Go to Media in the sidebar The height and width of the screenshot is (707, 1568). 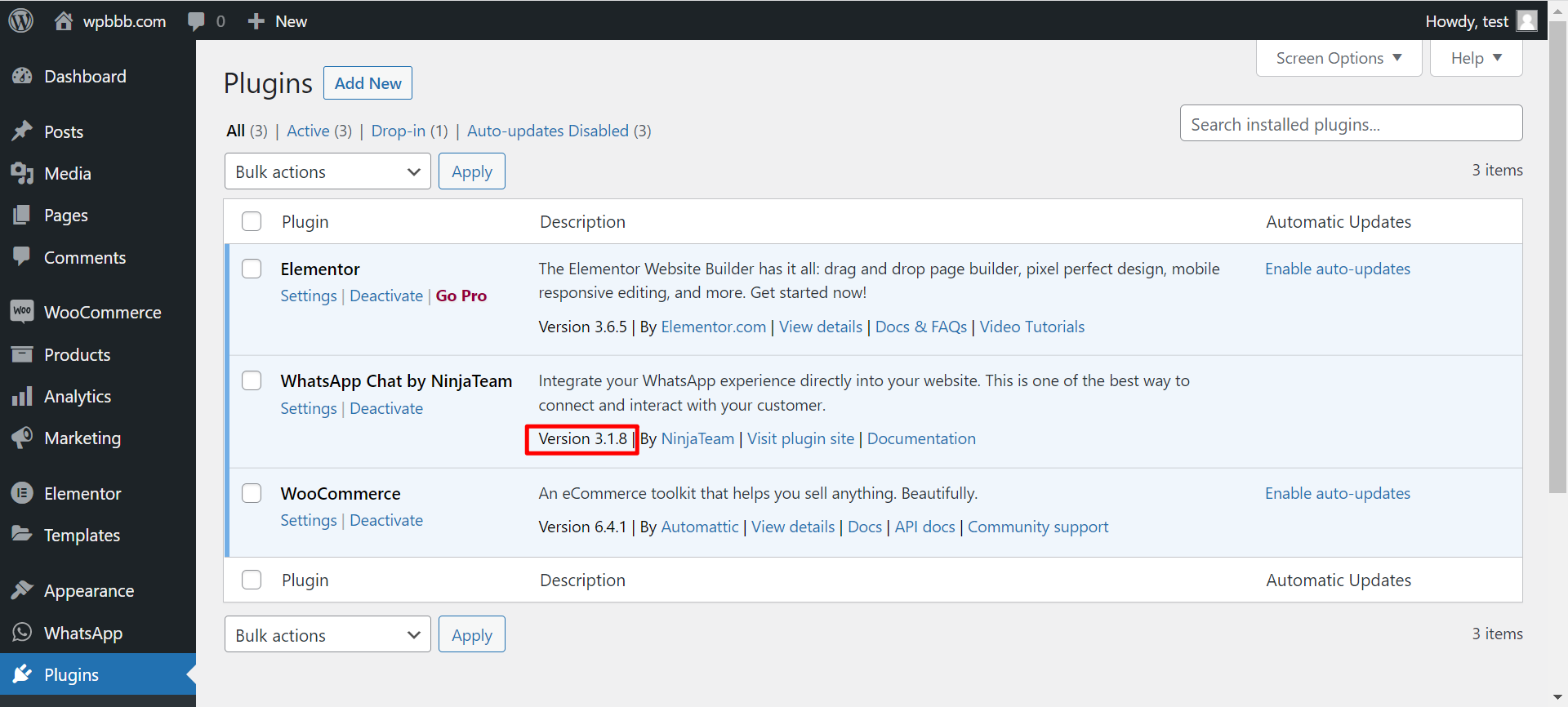coord(98,173)
